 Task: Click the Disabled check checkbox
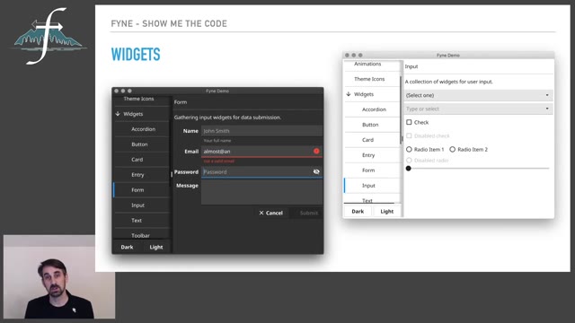click(x=409, y=135)
